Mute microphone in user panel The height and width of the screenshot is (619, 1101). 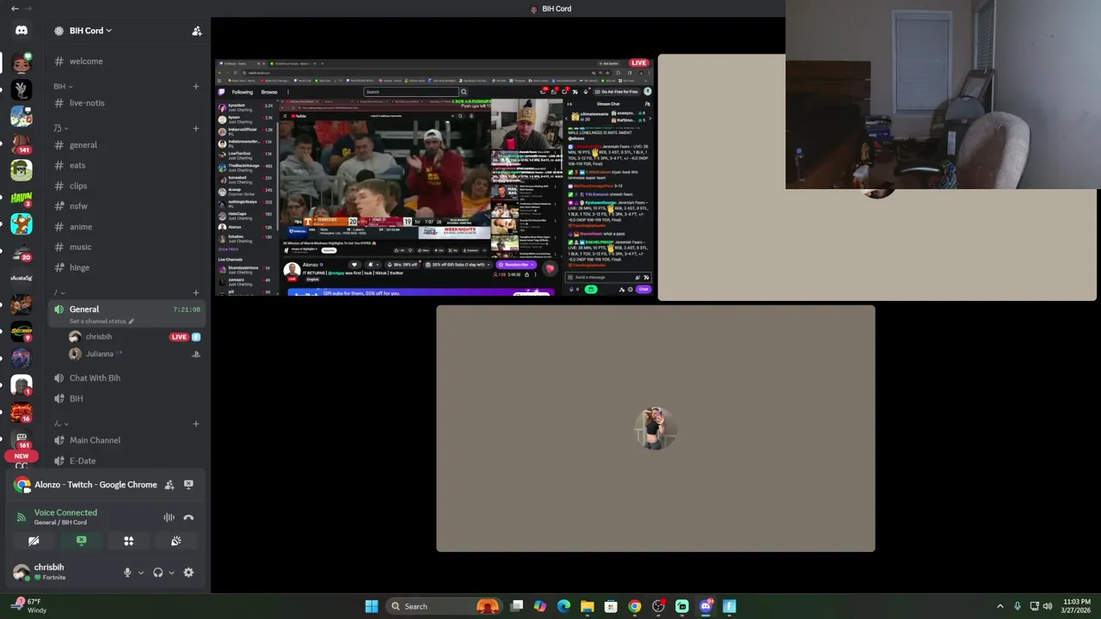[x=127, y=573]
